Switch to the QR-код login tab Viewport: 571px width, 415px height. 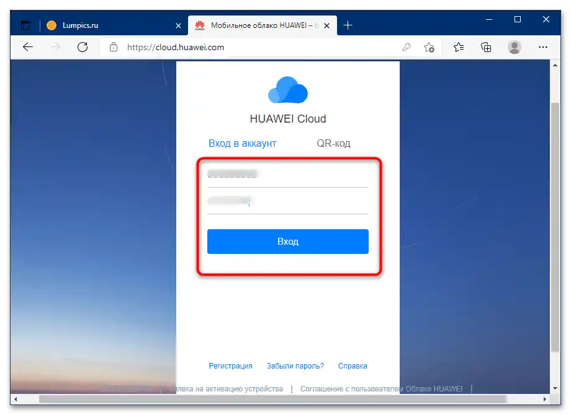pyautogui.click(x=333, y=144)
